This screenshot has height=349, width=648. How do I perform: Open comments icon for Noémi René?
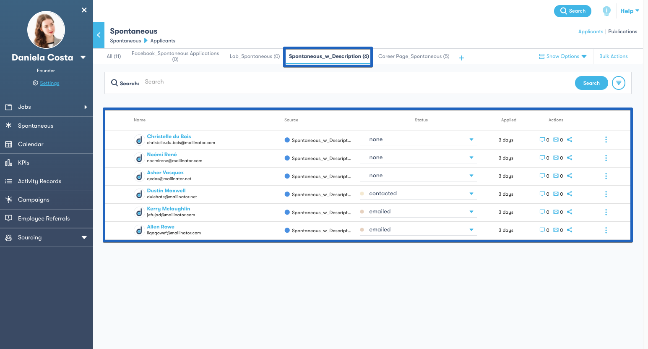pyautogui.click(x=542, y=158)
